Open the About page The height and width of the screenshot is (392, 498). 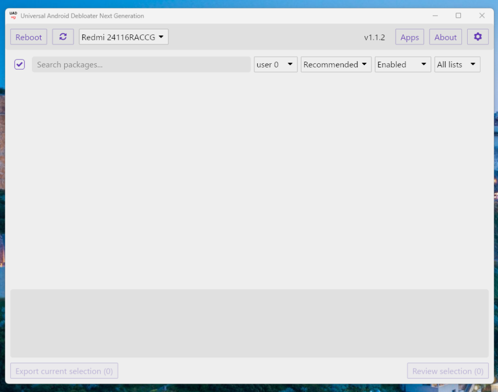tap(445, 37)
